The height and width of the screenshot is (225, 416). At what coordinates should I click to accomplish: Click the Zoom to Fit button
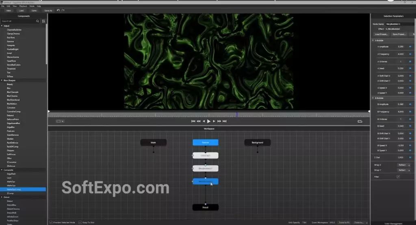click(x=344, y=223)
